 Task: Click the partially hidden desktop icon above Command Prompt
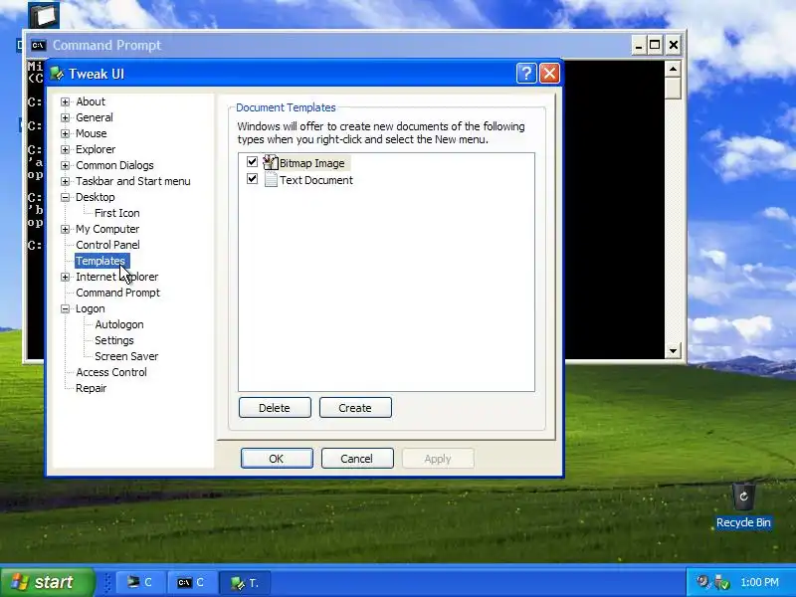point(44,15)
